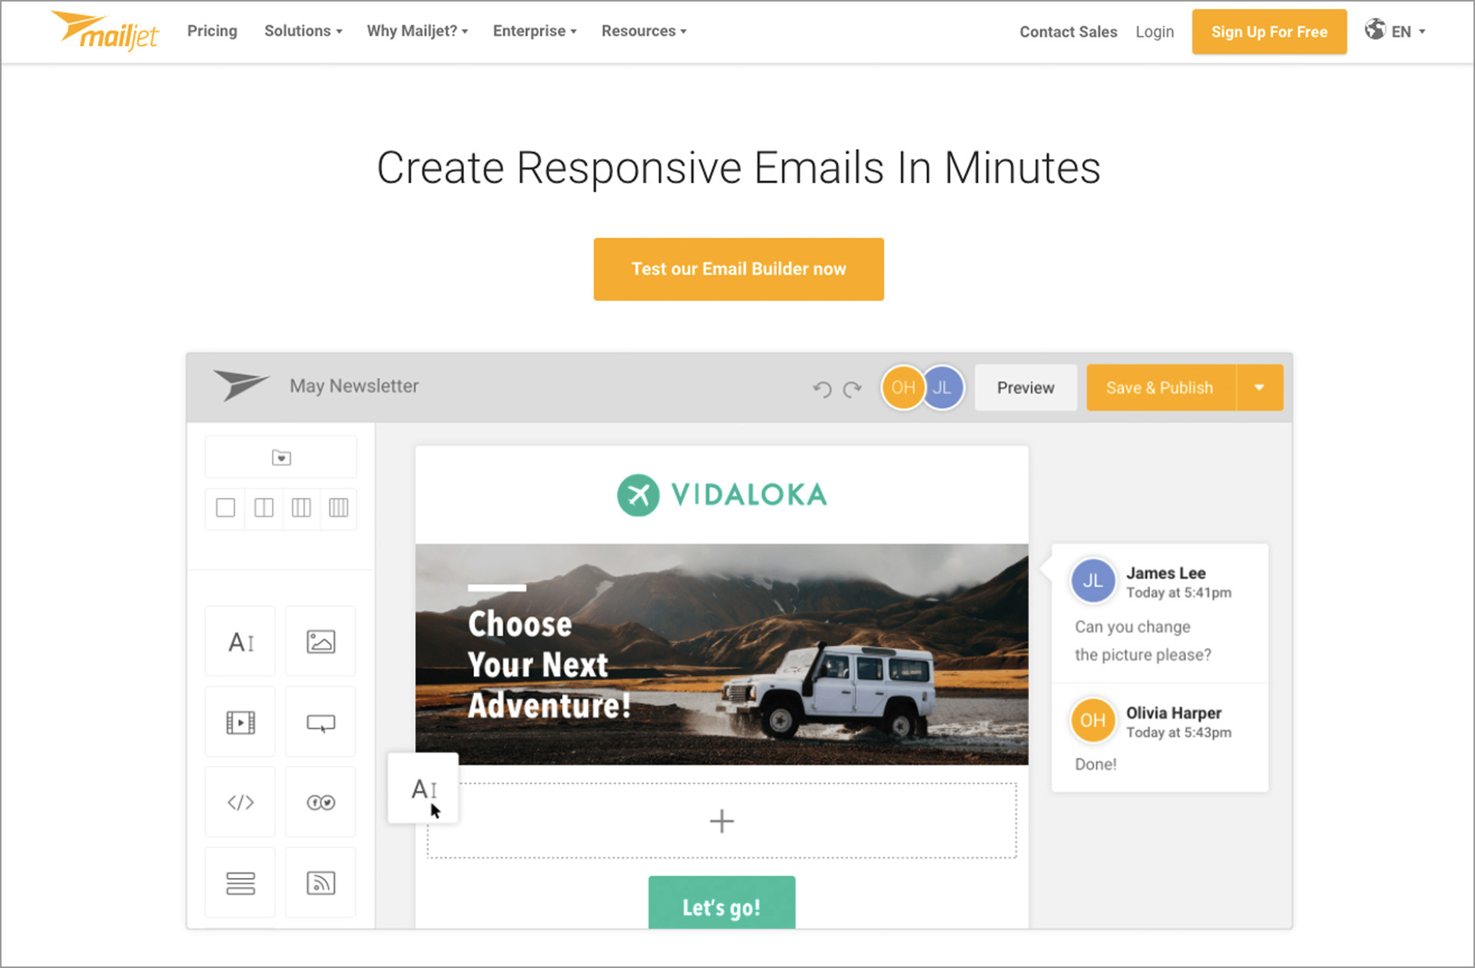The height and width of the screenshot is (968, 1475).
Task: Click Test our Email Builder now
Action: (x=737, y=268)
